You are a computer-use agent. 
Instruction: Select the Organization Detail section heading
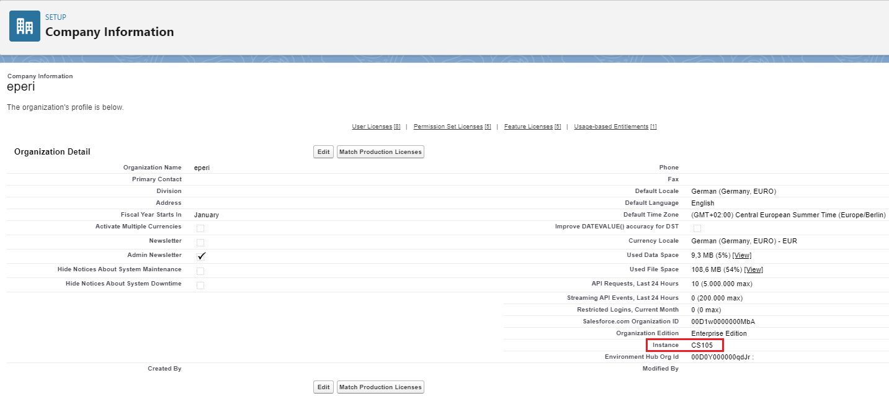pos(52,151)
